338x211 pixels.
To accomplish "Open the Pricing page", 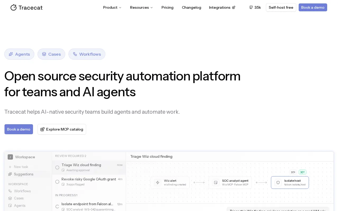I will pyautogui.click(x=167, y=7).
